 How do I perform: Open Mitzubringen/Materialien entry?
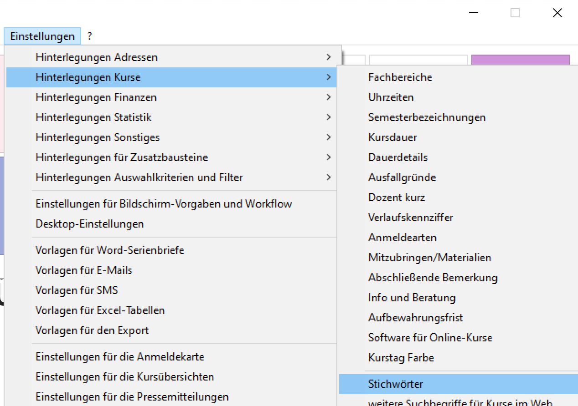(459, 258)
